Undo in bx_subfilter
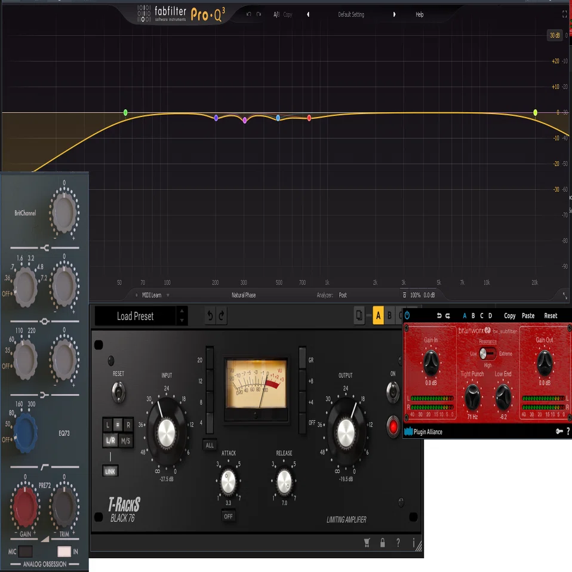This screenshot has width=572, height=572. 439,315
